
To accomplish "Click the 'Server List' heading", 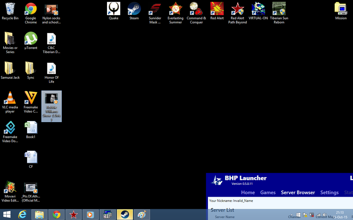I will coord(222,210).
